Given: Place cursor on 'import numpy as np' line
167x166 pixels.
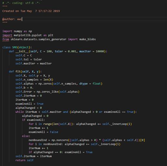Looking at the screenshot, I should [x=17, y=31].
